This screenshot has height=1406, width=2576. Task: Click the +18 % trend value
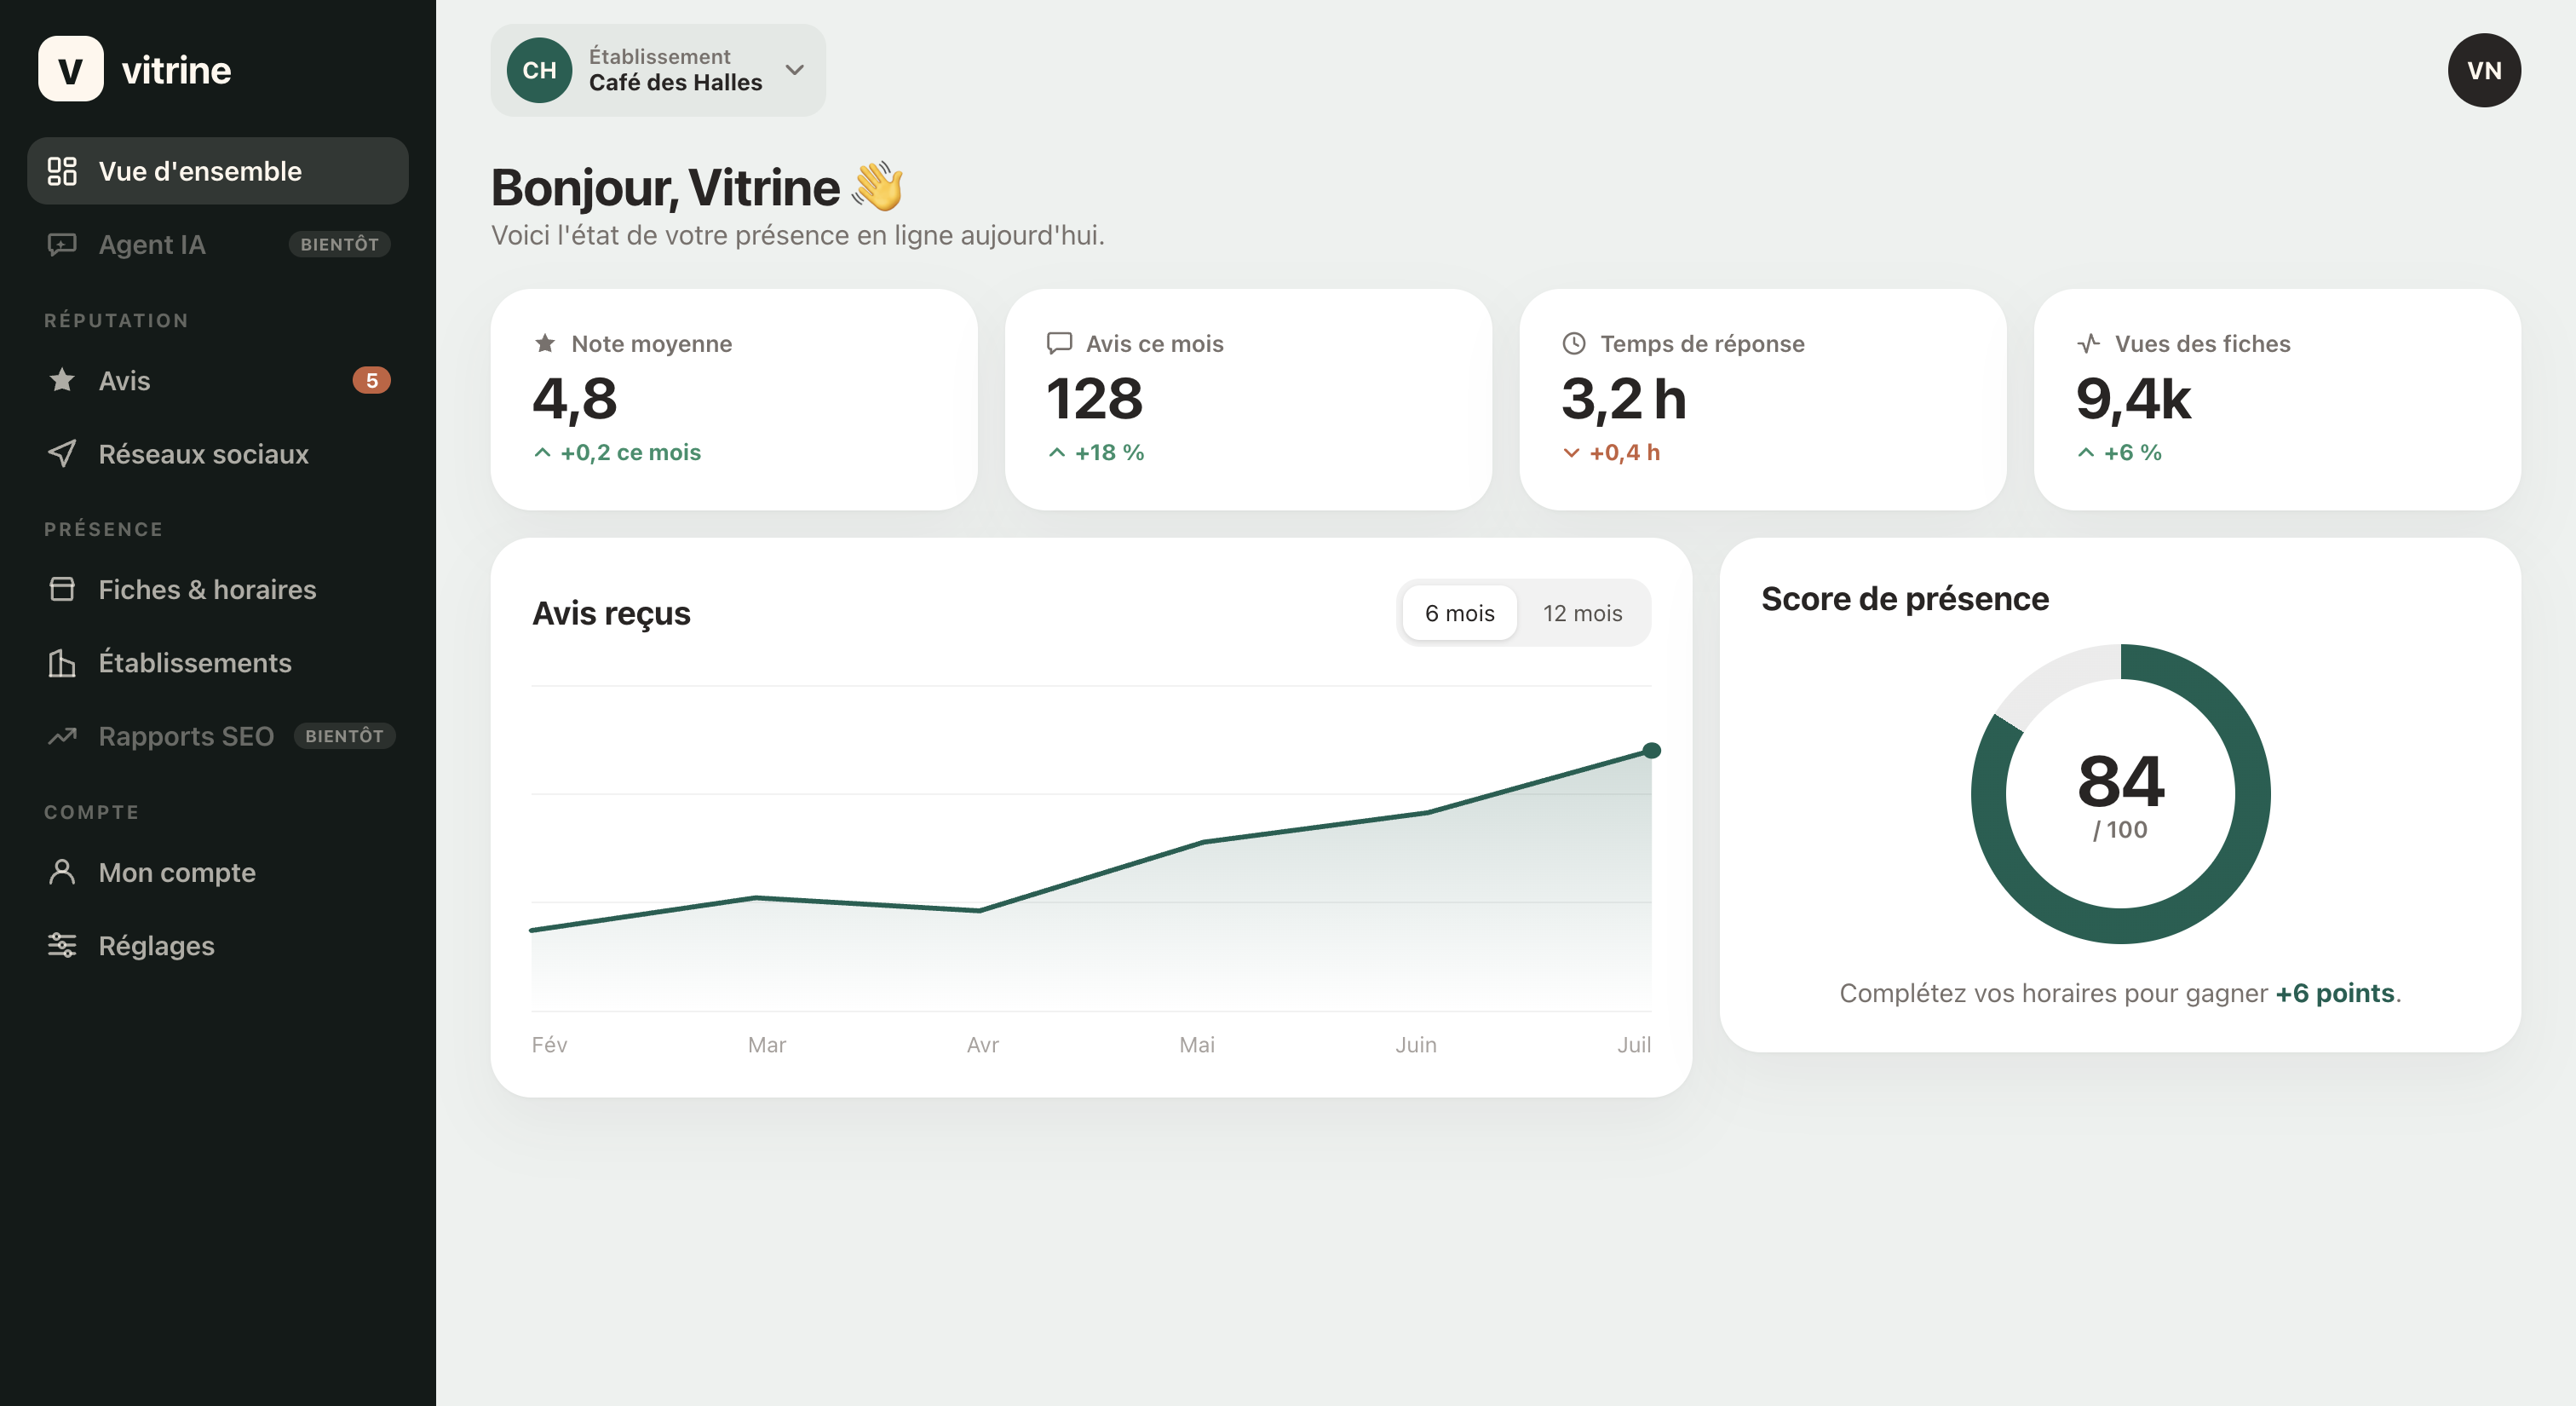click(1109, 452)
